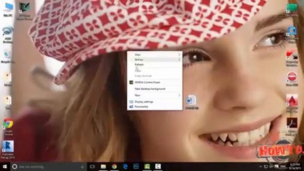The width and height of the screenshot is (304, 171).
Task: Open NVIDIA Control Panel from context menu
Action: (x=154, y=82)
